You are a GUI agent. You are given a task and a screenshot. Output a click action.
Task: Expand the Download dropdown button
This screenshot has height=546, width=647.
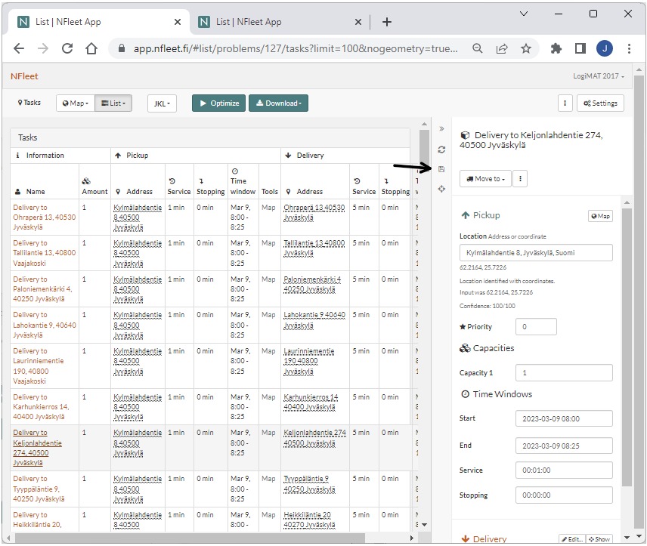278,103
